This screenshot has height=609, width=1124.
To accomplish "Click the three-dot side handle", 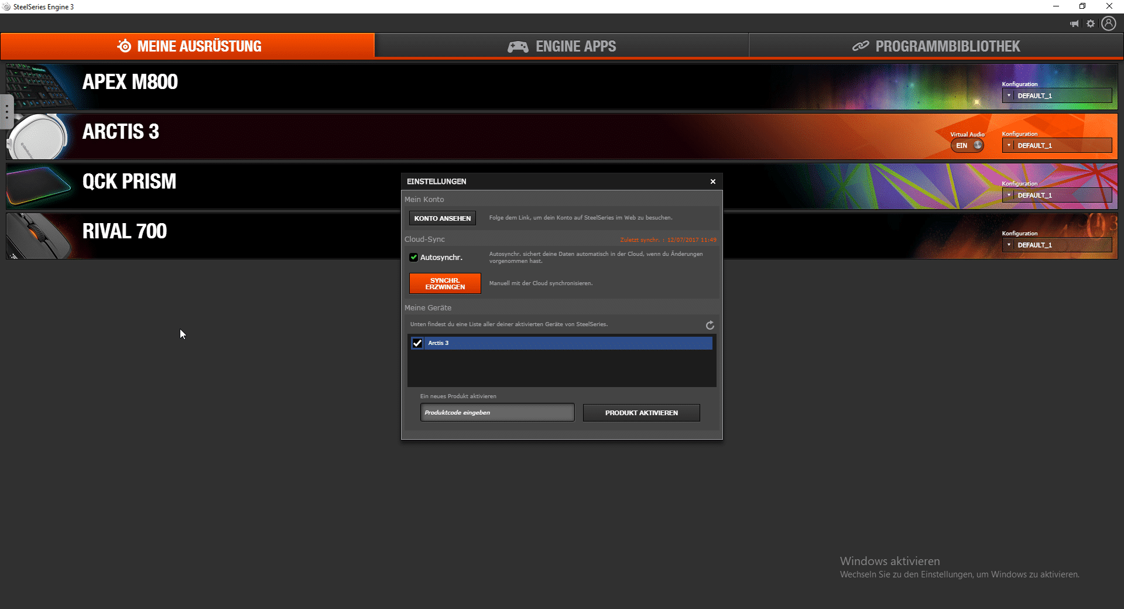I will tap(6, 111).
